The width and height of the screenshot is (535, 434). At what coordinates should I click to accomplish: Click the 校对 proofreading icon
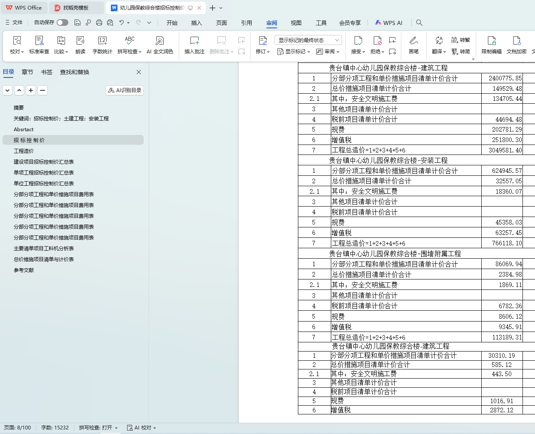point(17,41)
